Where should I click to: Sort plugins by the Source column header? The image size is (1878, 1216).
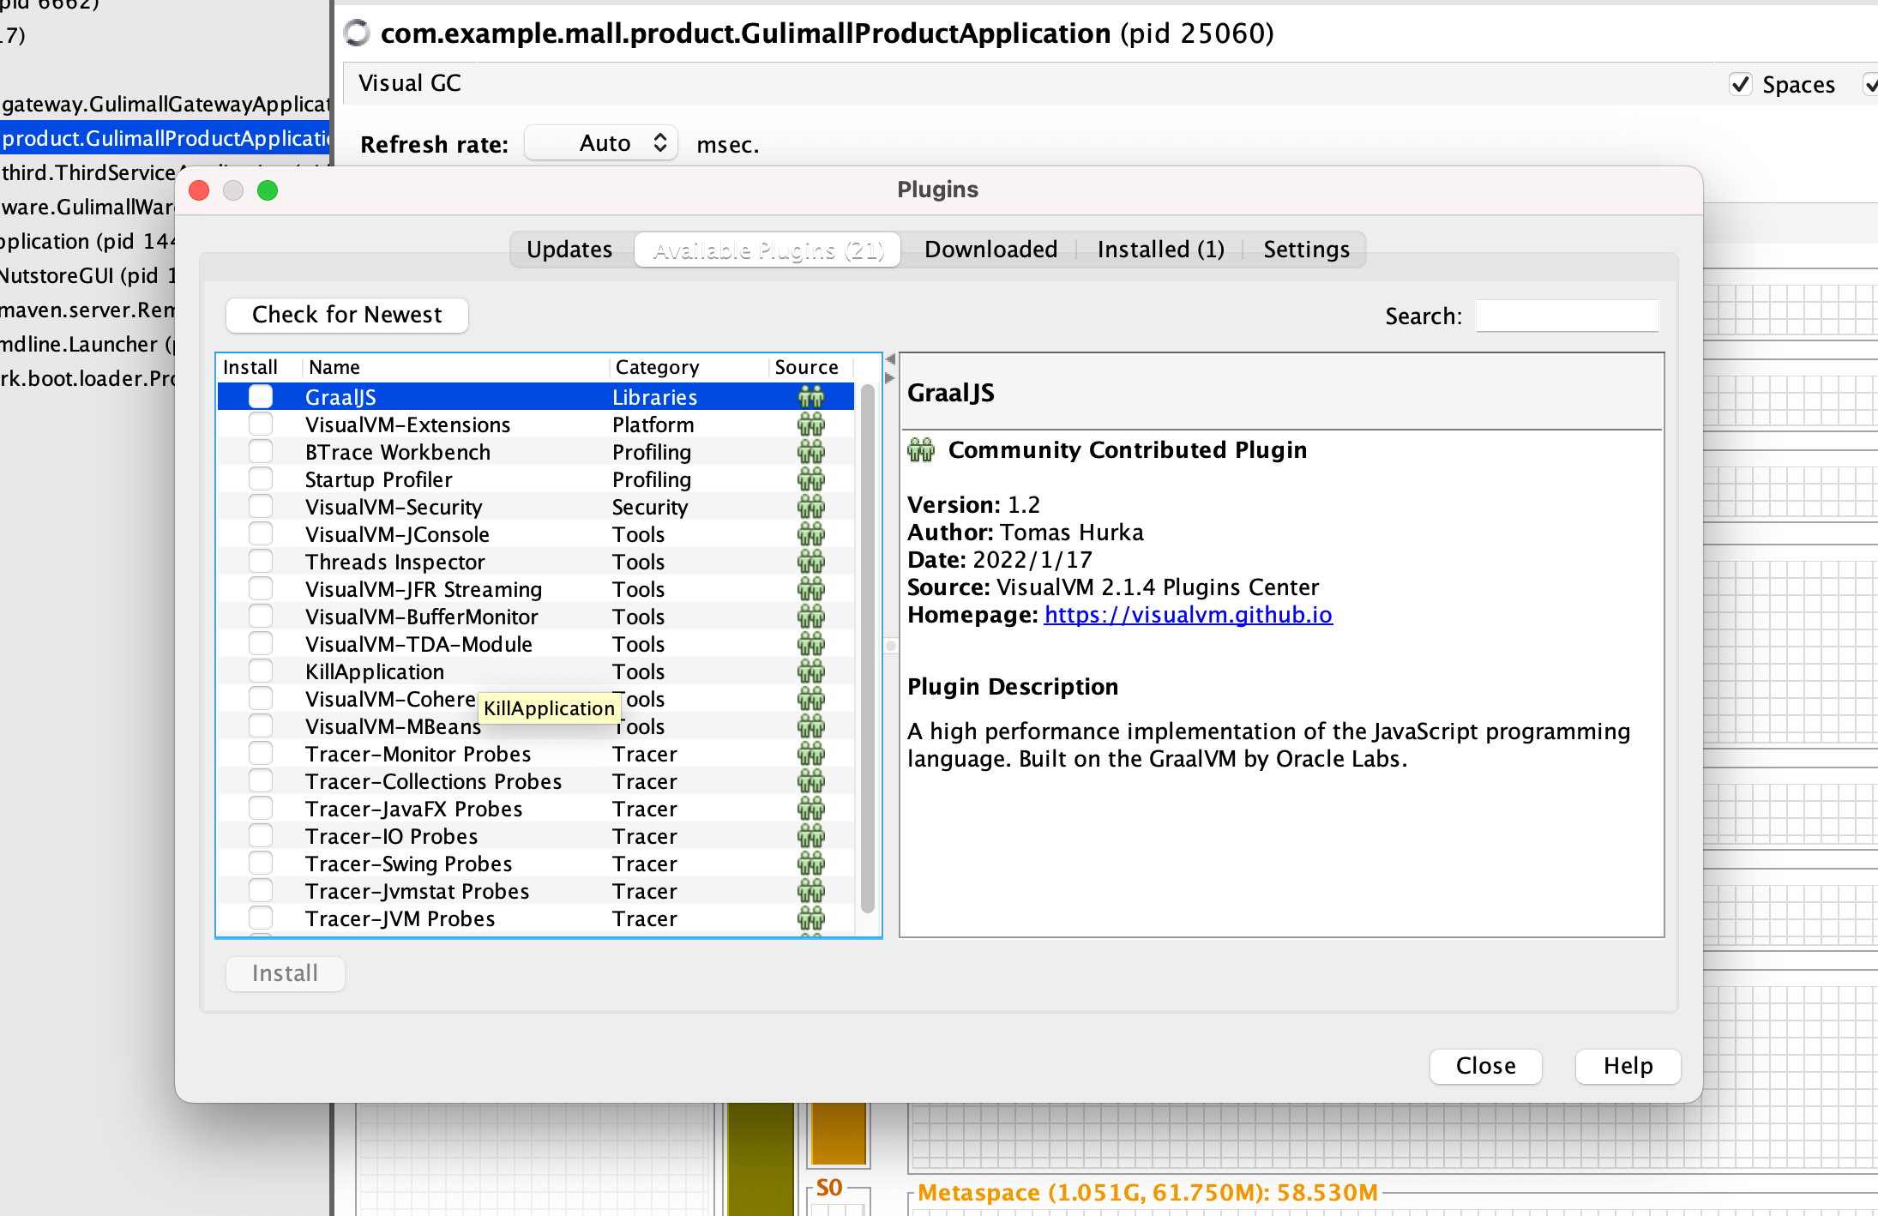coord(810,367)
